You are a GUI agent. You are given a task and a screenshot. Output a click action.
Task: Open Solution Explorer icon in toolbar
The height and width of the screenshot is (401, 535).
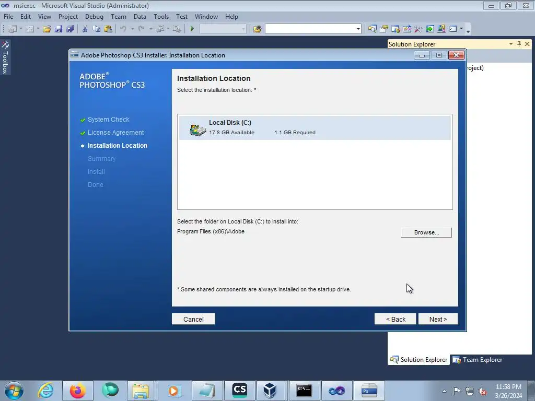372,29
